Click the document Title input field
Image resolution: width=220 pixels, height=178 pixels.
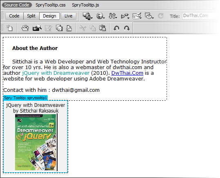click(201, 16)
